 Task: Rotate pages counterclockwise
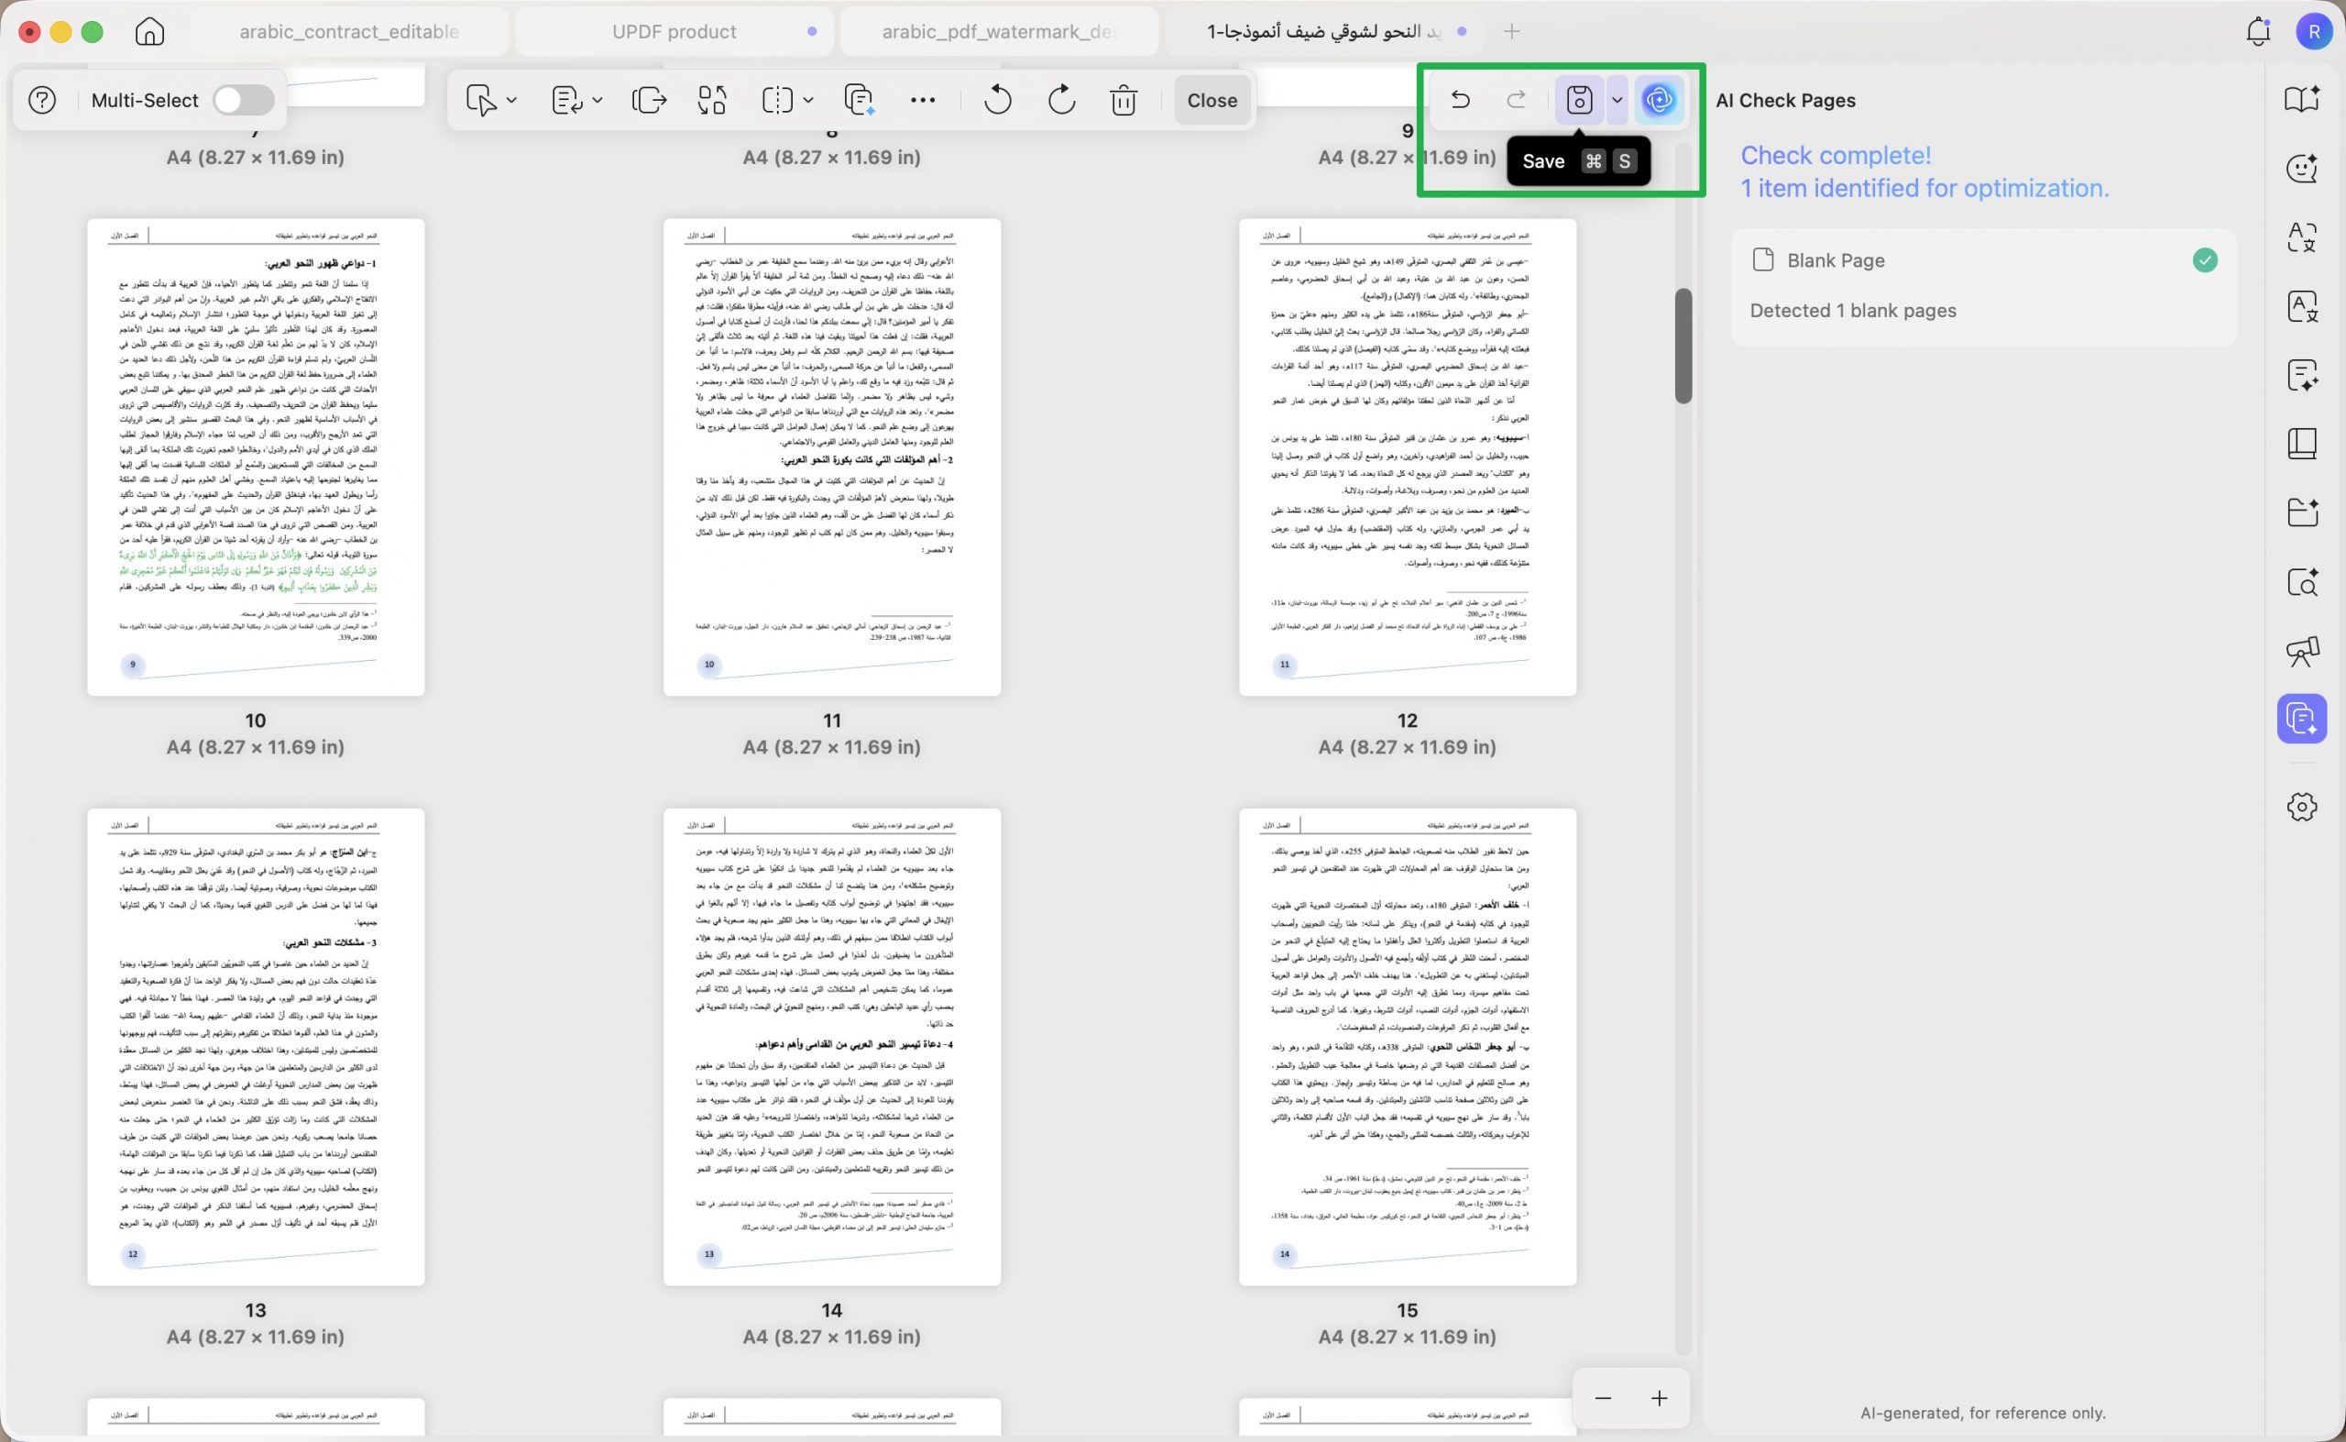997,100
